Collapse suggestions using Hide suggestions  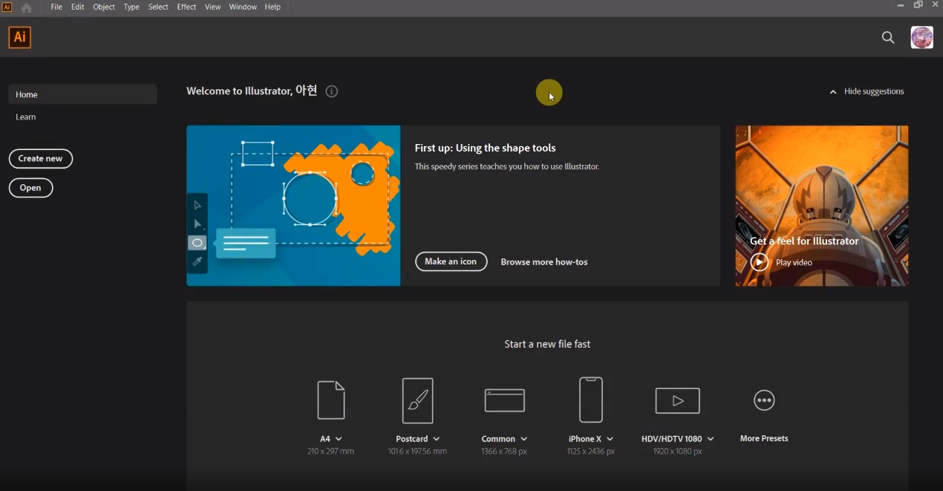pyautogui.click(x=867, y=91)
